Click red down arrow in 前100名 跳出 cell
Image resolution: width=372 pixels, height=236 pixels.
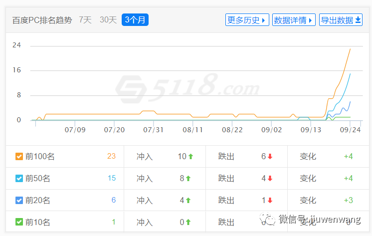270,157
